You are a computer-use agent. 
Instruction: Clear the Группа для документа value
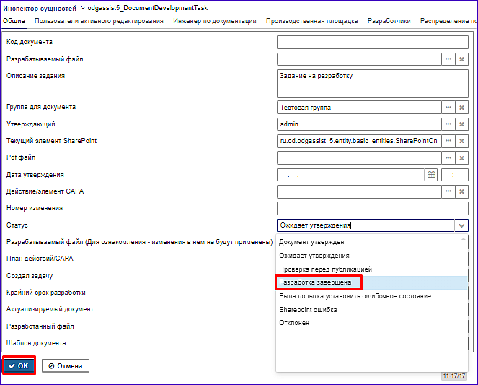pyautogui.click(x=461, y=108)
